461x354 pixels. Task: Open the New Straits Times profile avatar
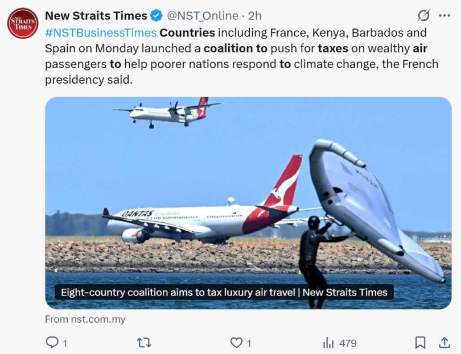click(23, 23)
